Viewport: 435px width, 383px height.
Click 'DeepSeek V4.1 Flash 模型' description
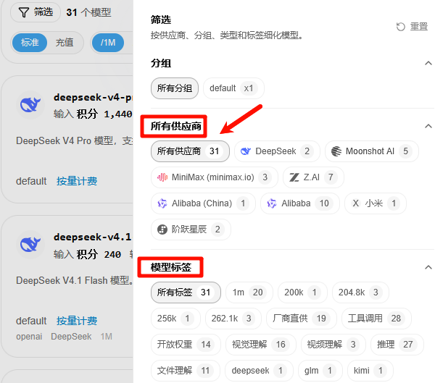pos(75,280)
